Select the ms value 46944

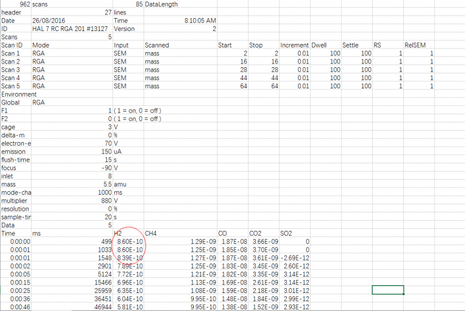pos(72,307)
